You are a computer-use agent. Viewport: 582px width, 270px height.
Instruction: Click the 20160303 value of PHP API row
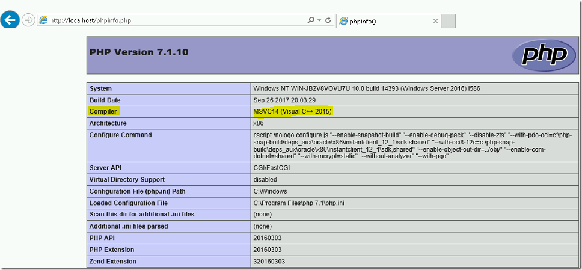coord(267,238)
